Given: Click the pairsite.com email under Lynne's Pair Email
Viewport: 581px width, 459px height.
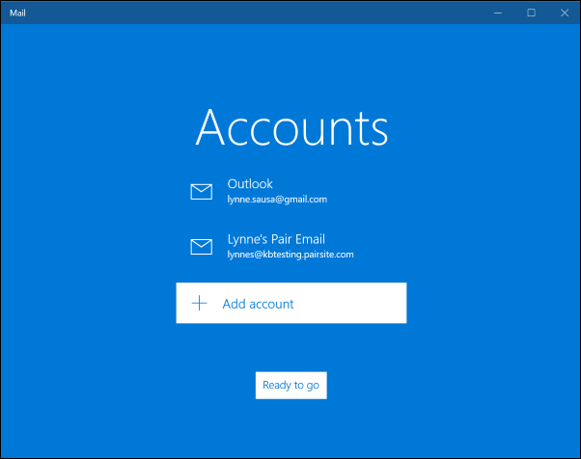Looking at the screenshot, I should pyautogui.click(x=290, y=256).
